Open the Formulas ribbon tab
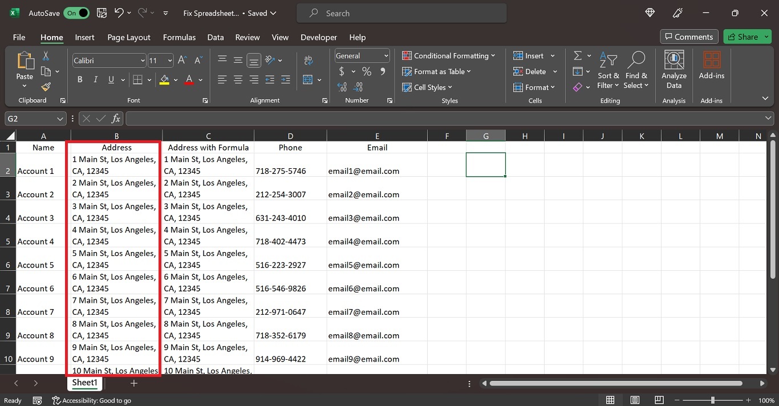Image resolution: width=779 pixels, height=406 pixels. pyautogui.click(x=179, y=37)
